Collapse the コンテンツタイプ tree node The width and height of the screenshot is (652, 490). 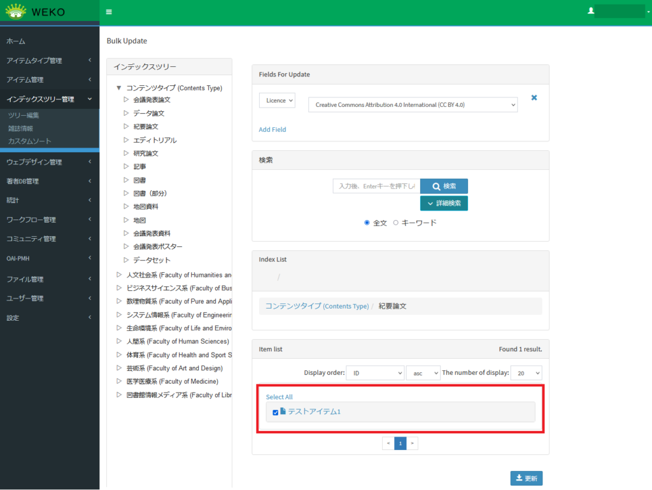[118, 88]
